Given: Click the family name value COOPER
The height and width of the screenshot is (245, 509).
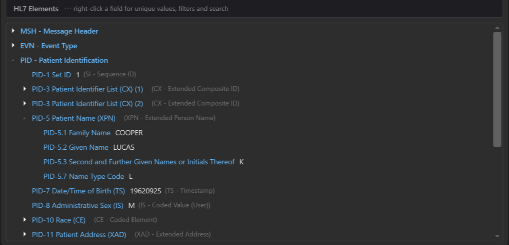Looking at the screenshot, I should pyautogui.click(x=129, y=133).
